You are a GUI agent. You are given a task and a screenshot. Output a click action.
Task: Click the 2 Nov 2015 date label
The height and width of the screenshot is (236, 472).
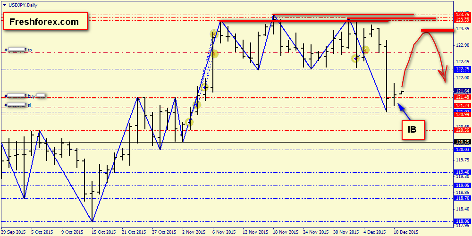(x=194, y=232)
